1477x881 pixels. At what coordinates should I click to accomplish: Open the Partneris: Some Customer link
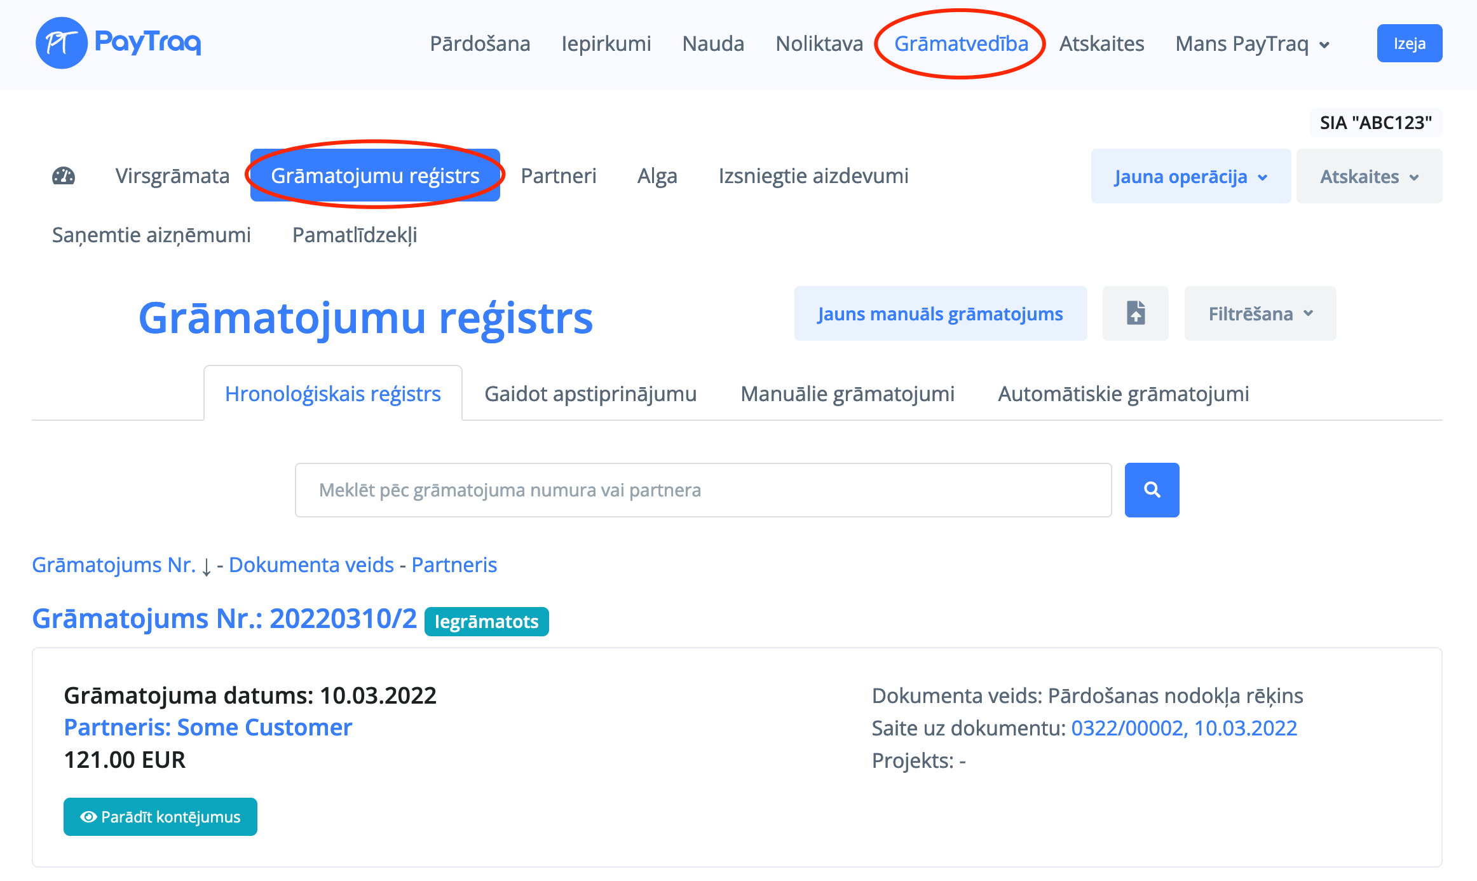click(x=208, y=727)
